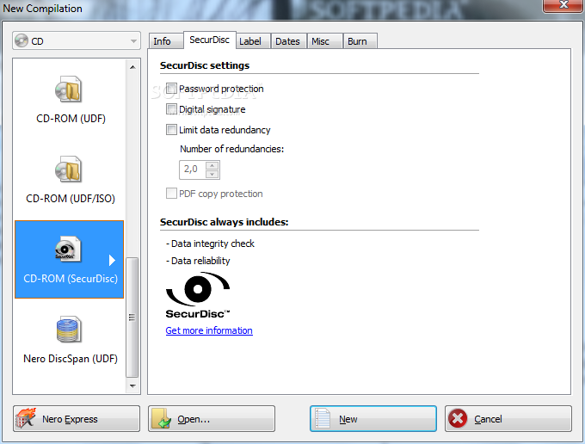Click the folder icon on Open button
The image size is (585, 444).
161,418
